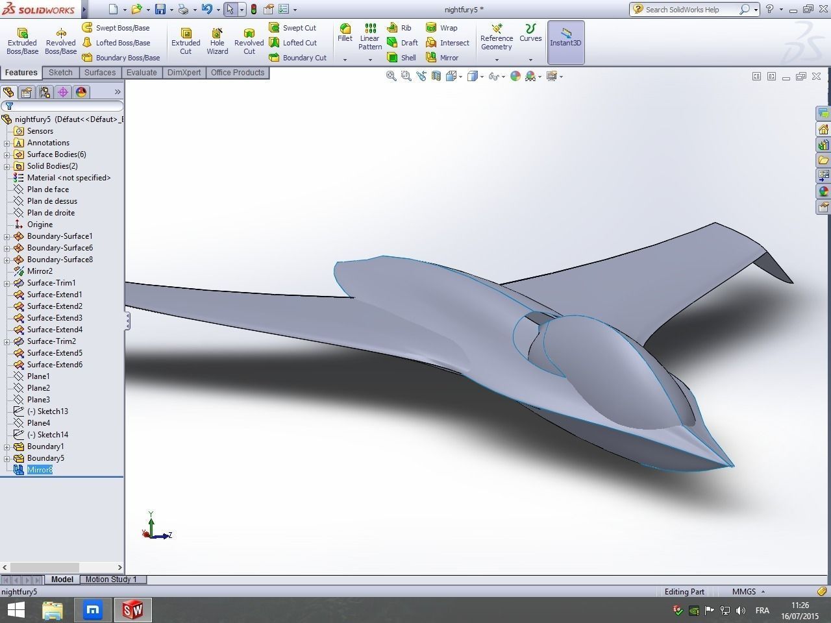Select the Extruded Cut tool

[x=186, y=42]
